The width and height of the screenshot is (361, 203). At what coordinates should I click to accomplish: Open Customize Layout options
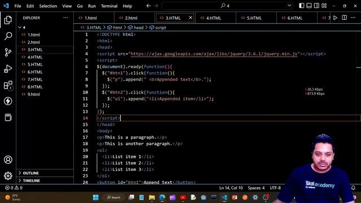tap(324, 6)
